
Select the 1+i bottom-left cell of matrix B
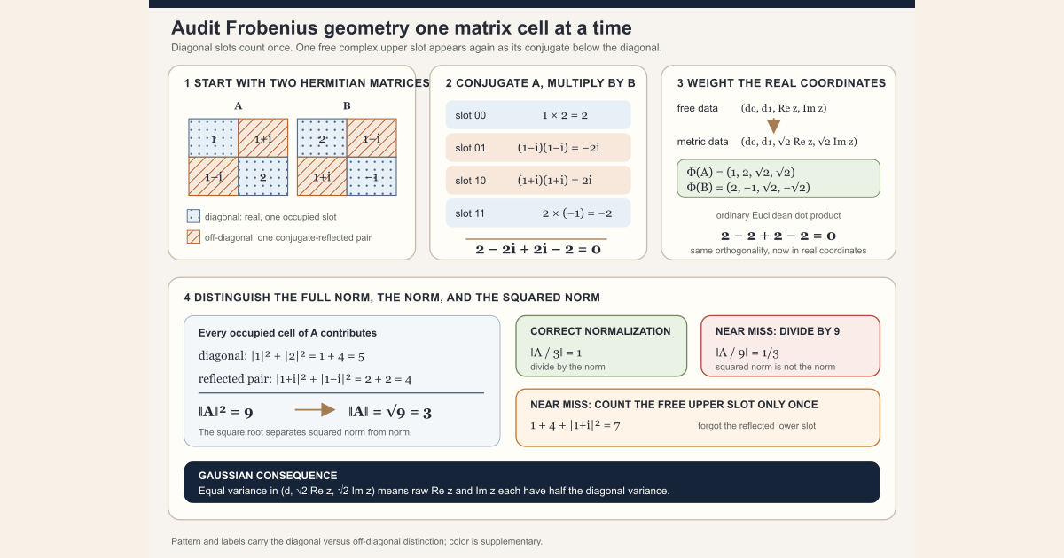pos(322,176)
